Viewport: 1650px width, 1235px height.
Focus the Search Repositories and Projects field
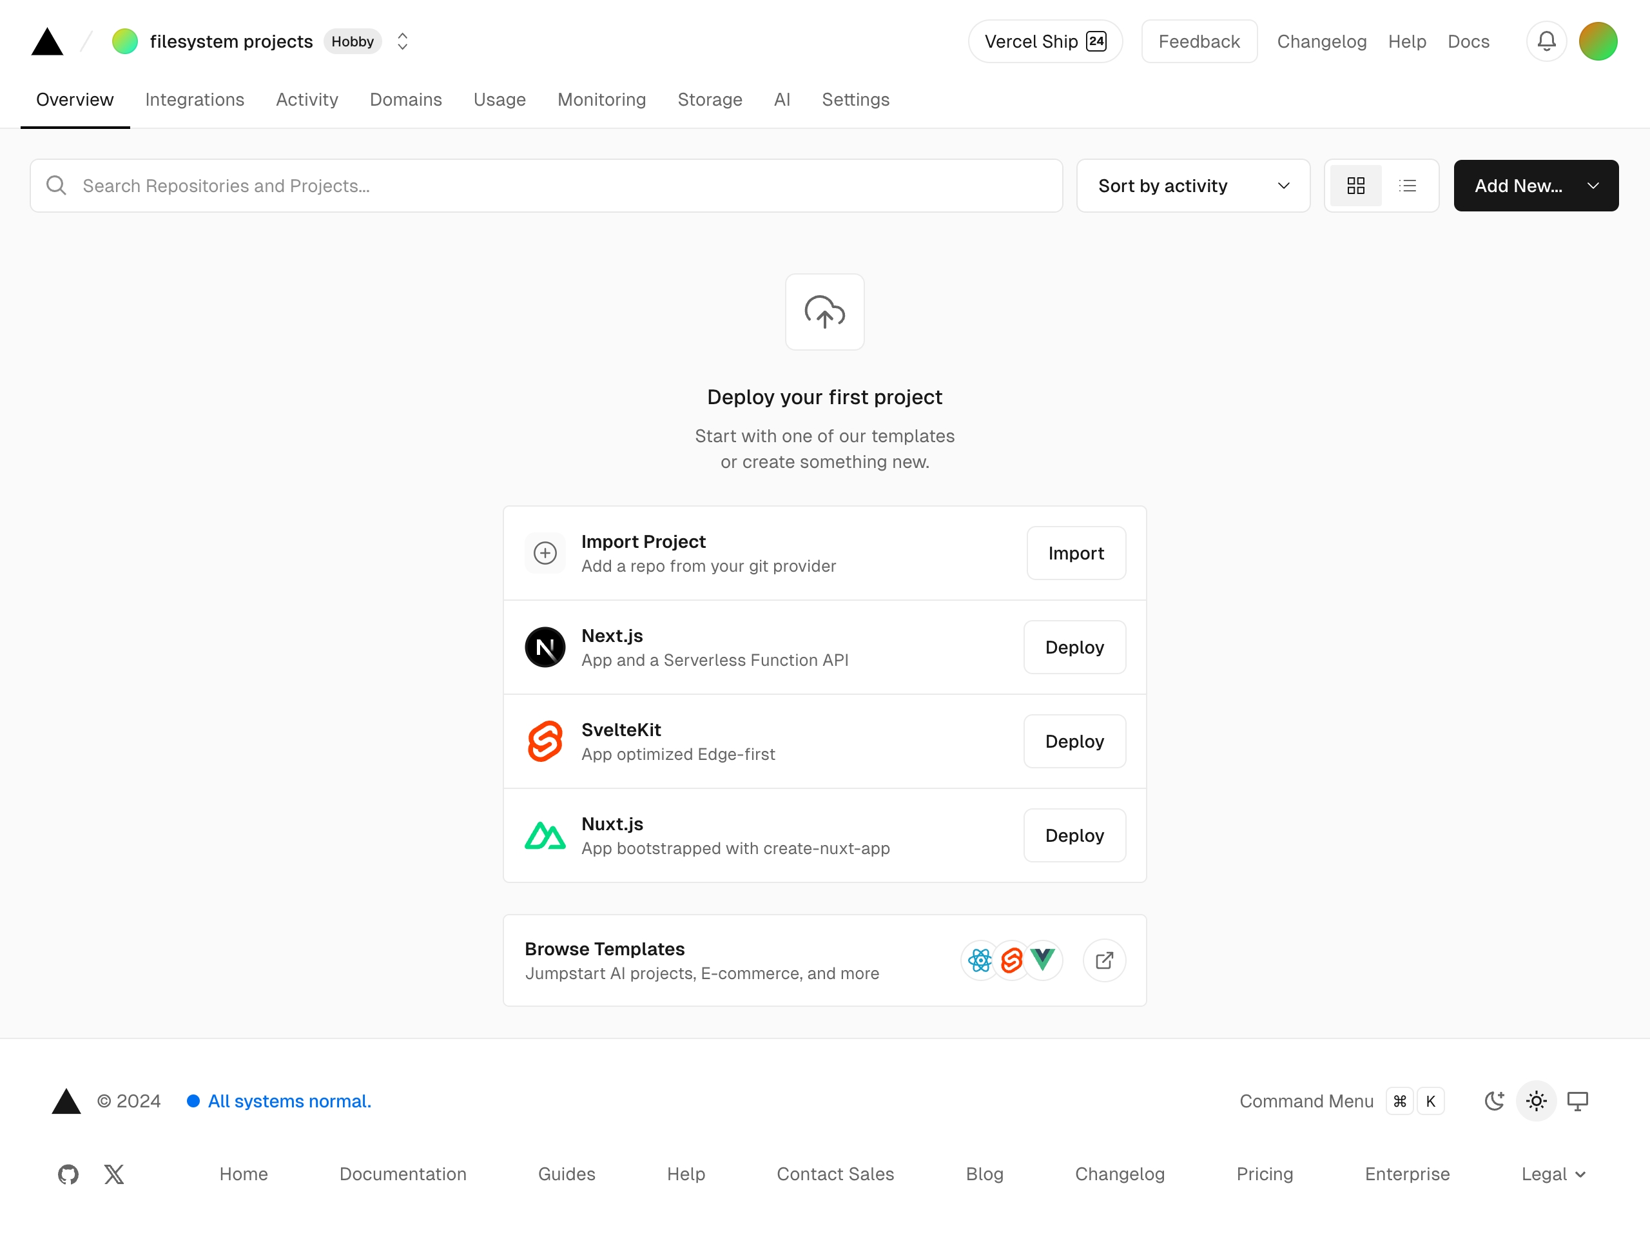(546, 185)
